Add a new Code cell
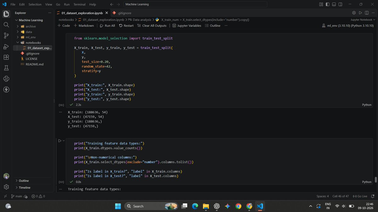Screen dimensions: 378x212 tap(64, 25)
